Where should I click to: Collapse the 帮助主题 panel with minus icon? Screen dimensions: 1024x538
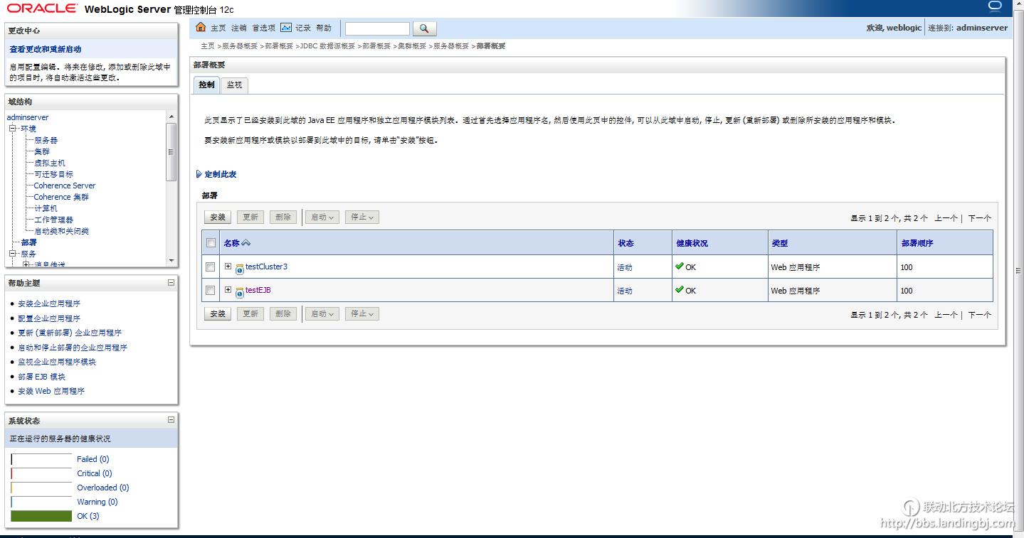[x=171, y=283]
